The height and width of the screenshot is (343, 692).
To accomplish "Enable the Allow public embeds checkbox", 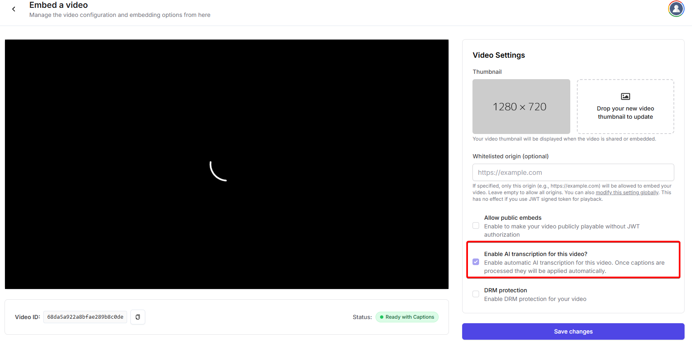I will click(476, 226).
